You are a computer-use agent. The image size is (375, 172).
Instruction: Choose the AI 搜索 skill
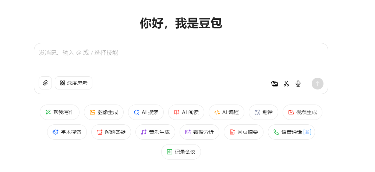[x=146, y=112]
